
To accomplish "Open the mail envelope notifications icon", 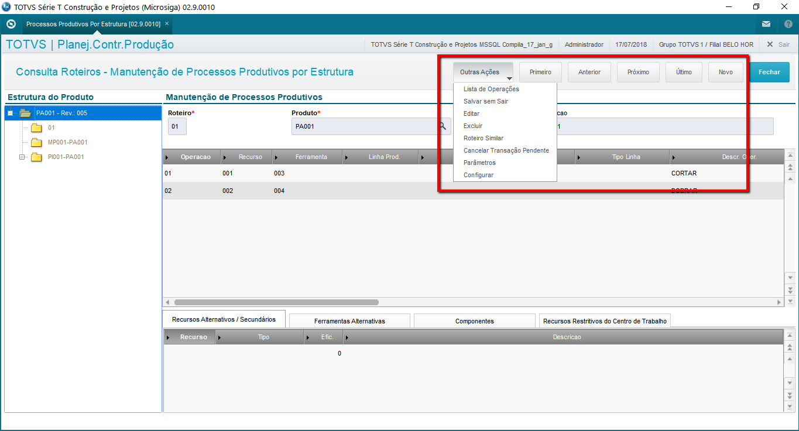I will point(766,24).
